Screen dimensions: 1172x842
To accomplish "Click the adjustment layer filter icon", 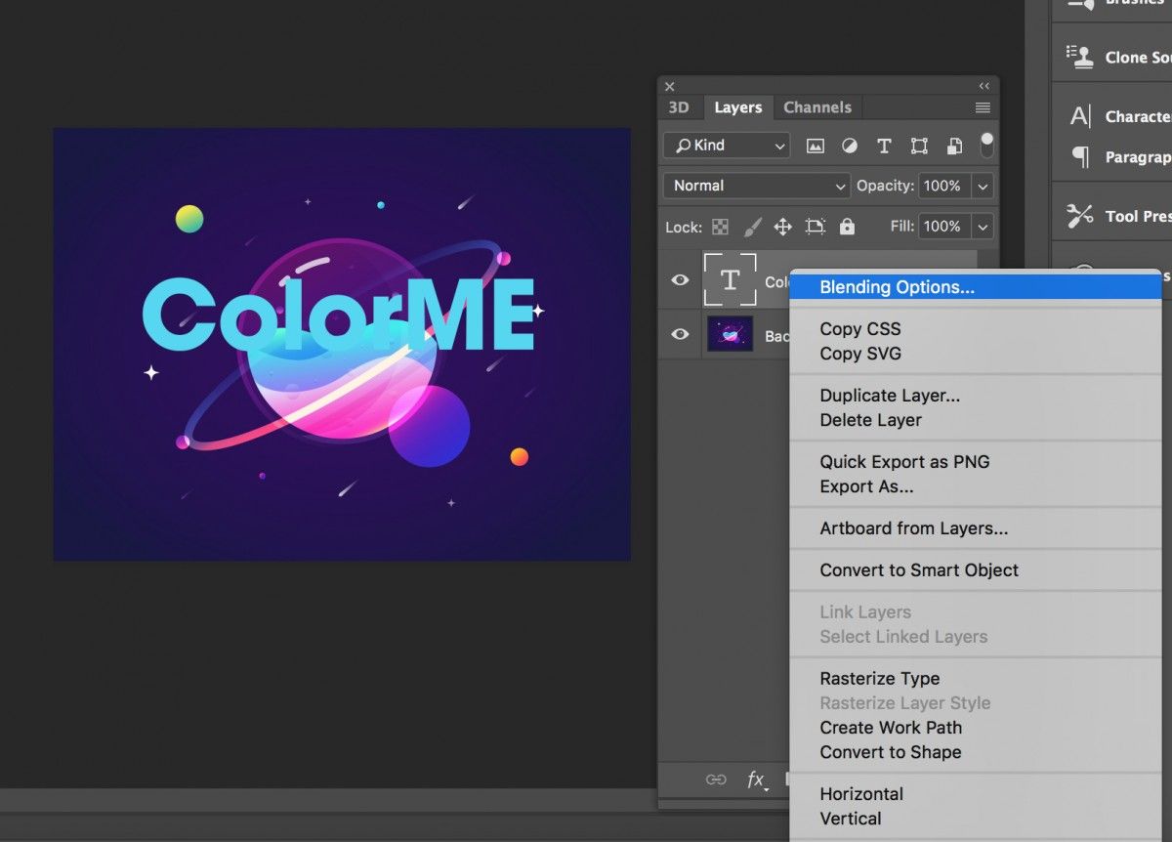I will (x=850, y=146).
